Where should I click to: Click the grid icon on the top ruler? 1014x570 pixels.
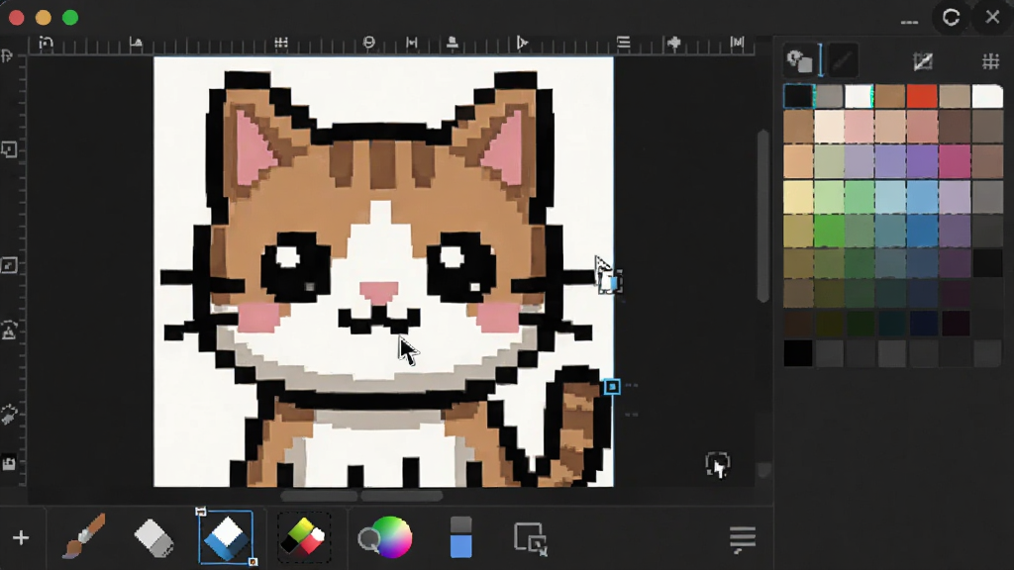click(x=280, y=43)
